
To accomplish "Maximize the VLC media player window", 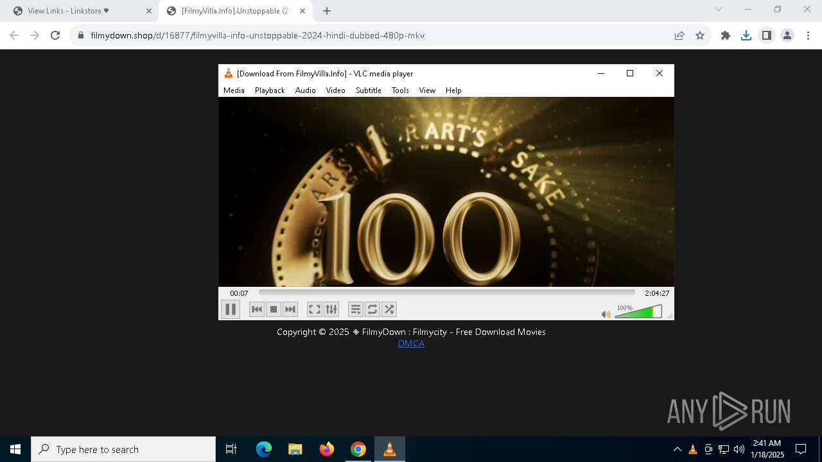I will pyautogui.click(x=630, y=73).
